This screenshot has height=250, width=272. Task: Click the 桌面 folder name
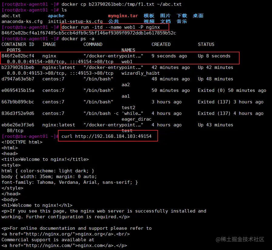(x=198, y=16)
